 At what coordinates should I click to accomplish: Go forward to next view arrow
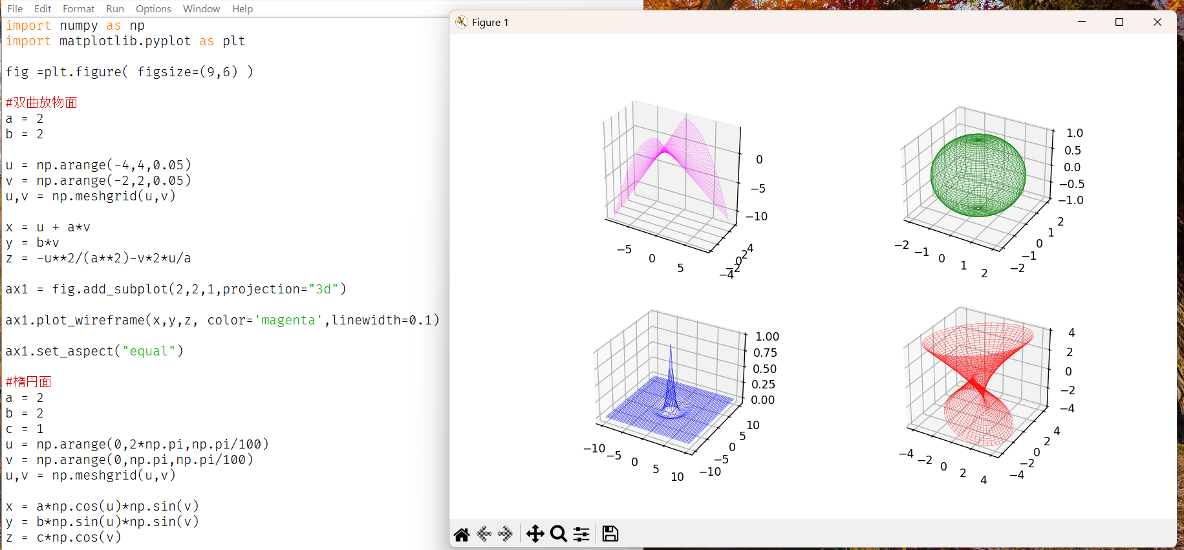506,534
